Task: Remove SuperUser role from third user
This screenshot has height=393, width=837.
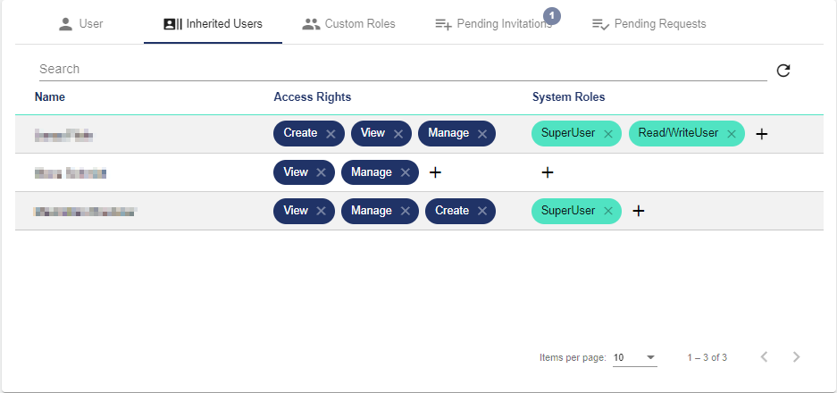Action: coord(608,211)
